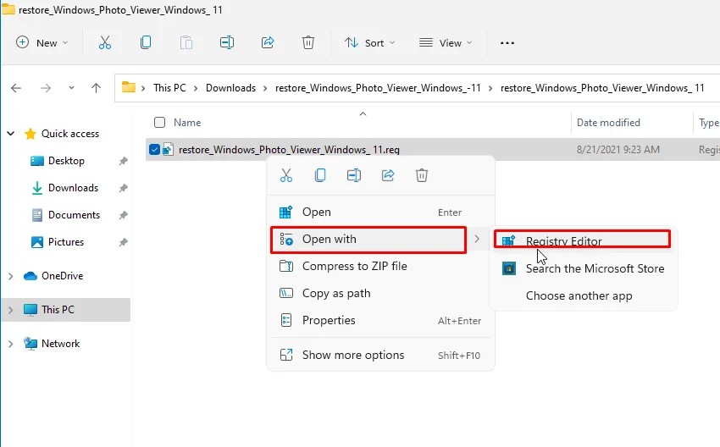The height and width of the screenshot is (447, 720).
Task: Click the Rename icon in the toolbar
Action: click(227, 42)
